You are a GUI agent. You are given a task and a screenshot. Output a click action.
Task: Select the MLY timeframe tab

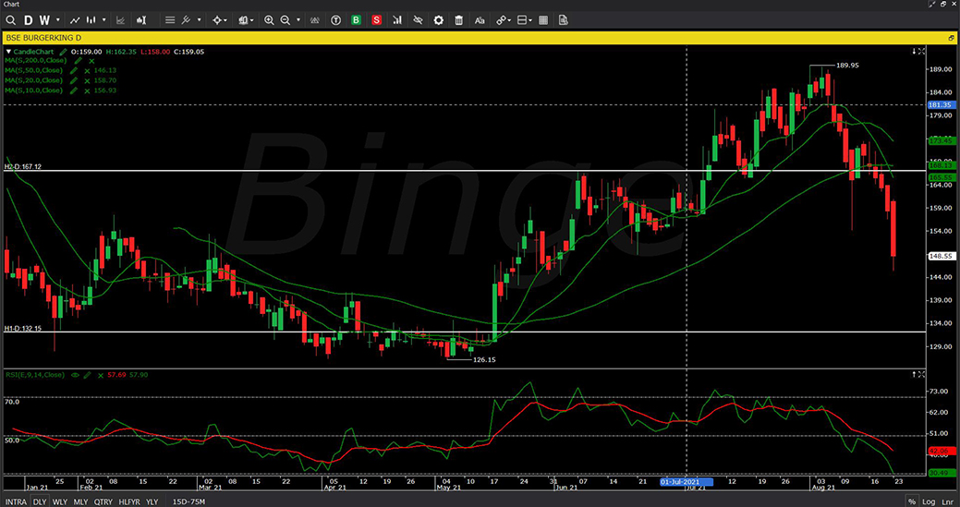pos(80,502)
